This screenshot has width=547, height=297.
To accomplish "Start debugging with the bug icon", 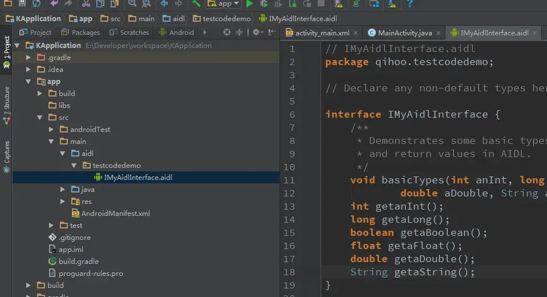I will click(264, 3).
